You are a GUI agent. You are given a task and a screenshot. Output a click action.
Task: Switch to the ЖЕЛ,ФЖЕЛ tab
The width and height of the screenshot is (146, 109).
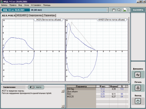(x=8, y=16)
